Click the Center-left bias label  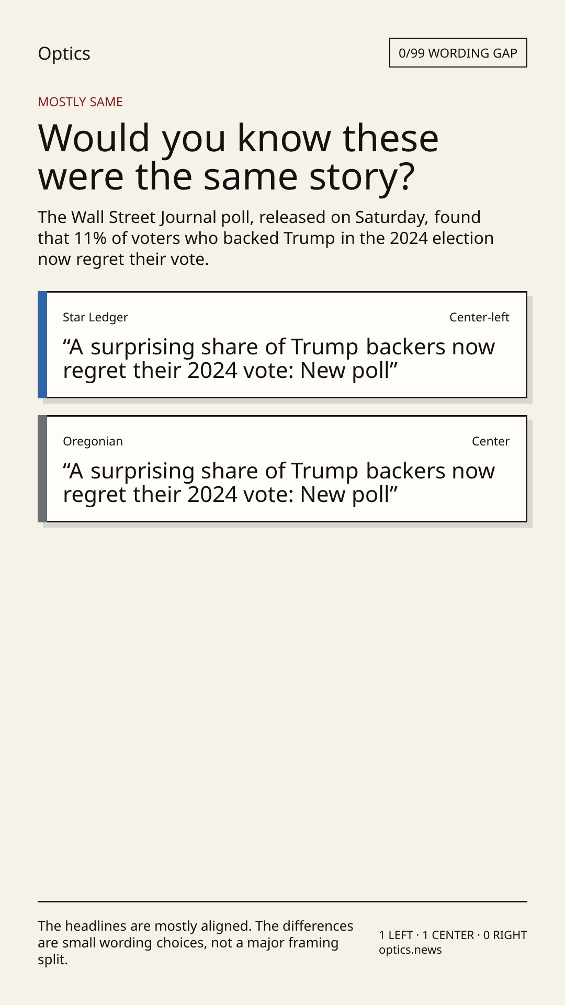479,317
